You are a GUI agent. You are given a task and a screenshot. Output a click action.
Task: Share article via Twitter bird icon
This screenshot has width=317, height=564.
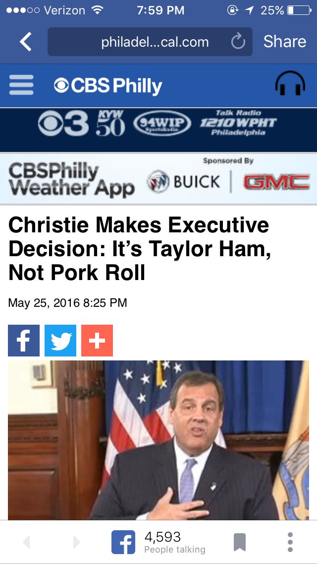click(x=60, y=340)
